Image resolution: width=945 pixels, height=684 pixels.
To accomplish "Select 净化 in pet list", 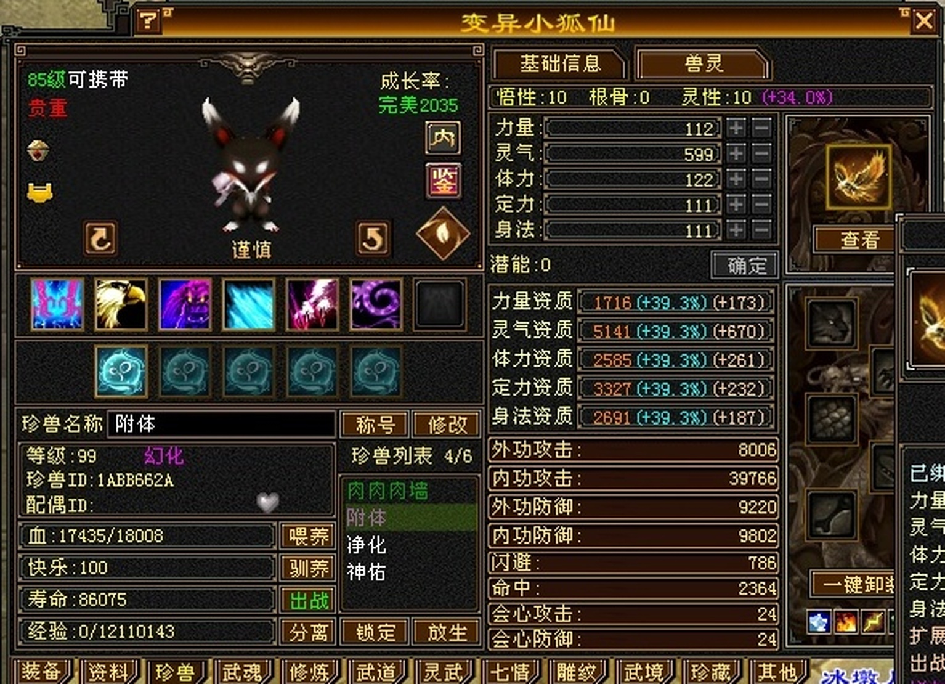I will coord(367,545).
